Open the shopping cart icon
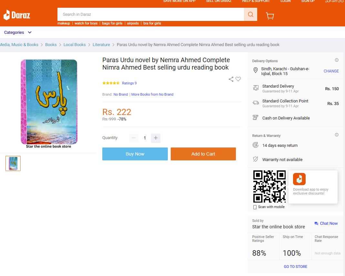 coord(270,16)
